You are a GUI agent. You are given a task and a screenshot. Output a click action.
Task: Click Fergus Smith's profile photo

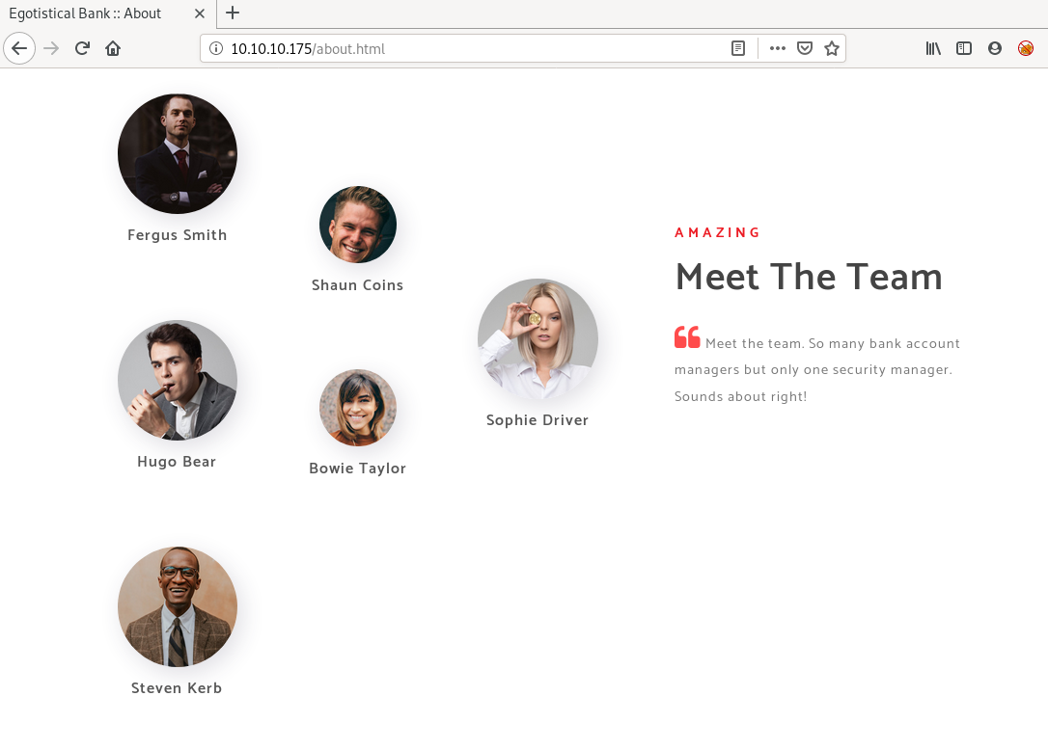[178, 153]
